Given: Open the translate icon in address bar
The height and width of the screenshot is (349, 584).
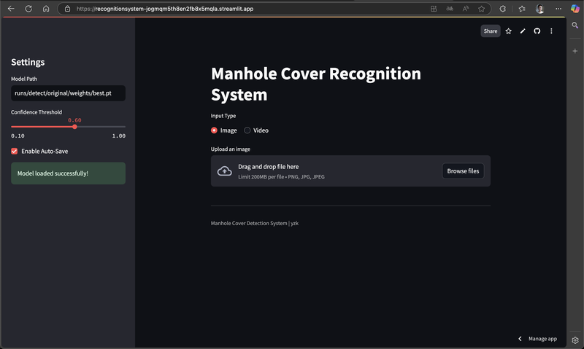Looking at the screenshot, I should (x=450, y=9).
